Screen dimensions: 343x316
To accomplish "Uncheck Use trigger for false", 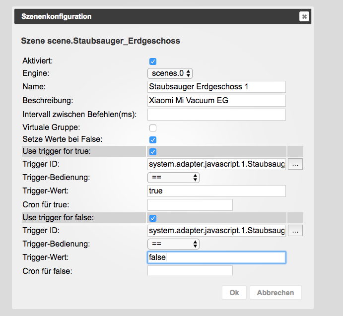I will [153, 218].
